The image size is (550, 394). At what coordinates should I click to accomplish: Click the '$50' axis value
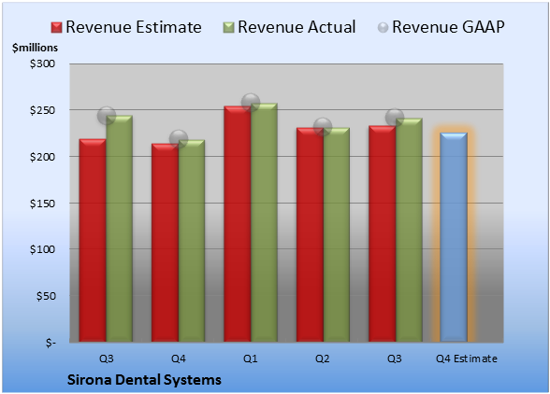pyautogui.click(x=46, y=296)
